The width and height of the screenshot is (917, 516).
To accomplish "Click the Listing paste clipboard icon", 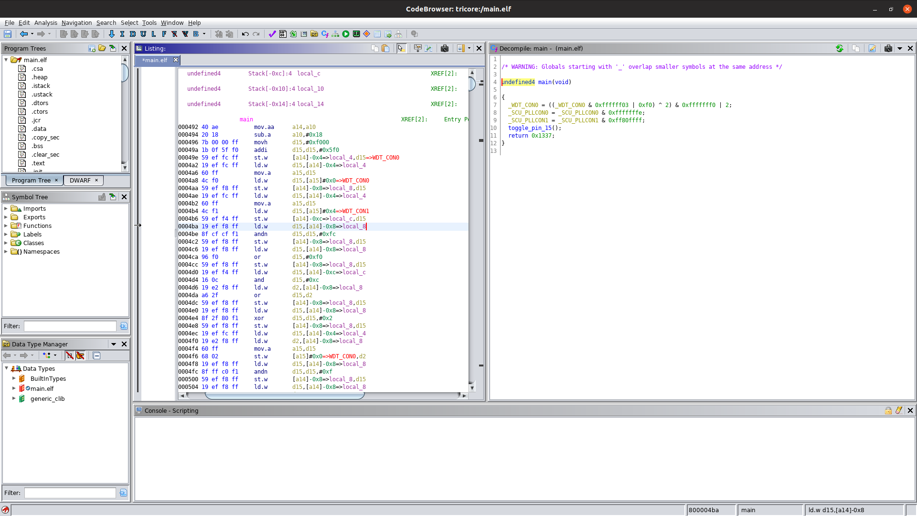I will coord(385,48).
